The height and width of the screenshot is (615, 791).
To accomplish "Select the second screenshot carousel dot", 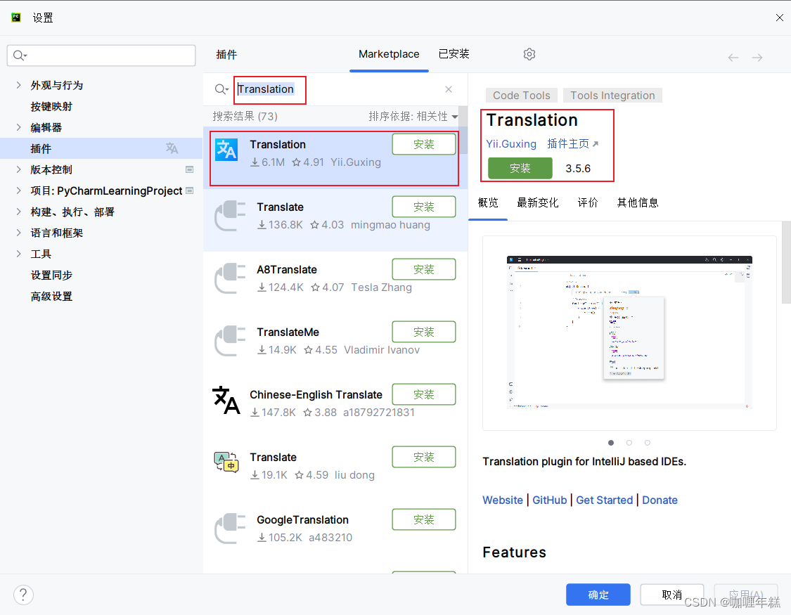I will pos(629,443).
